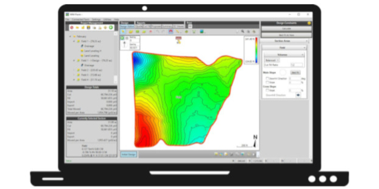The image size is (379, 189).
Task: Switch to the Cut Fill report tab
Action: pyautogui.click(x=147, y=26)
